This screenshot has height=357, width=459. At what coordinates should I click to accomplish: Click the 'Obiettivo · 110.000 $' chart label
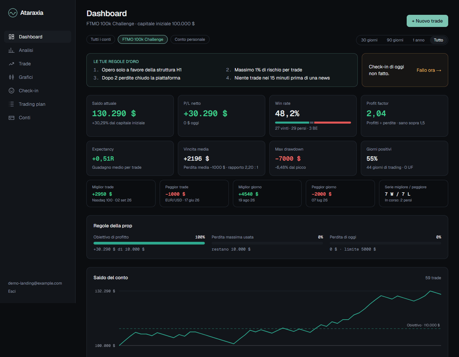click(423, 325)
